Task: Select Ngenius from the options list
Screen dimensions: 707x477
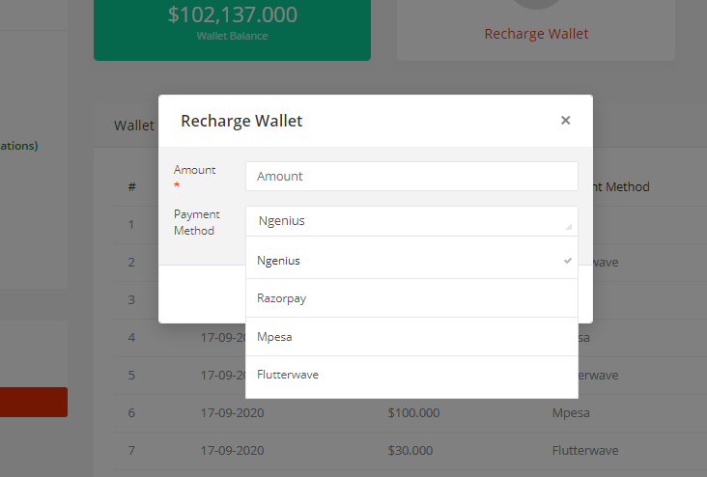Action: point(279,260)
